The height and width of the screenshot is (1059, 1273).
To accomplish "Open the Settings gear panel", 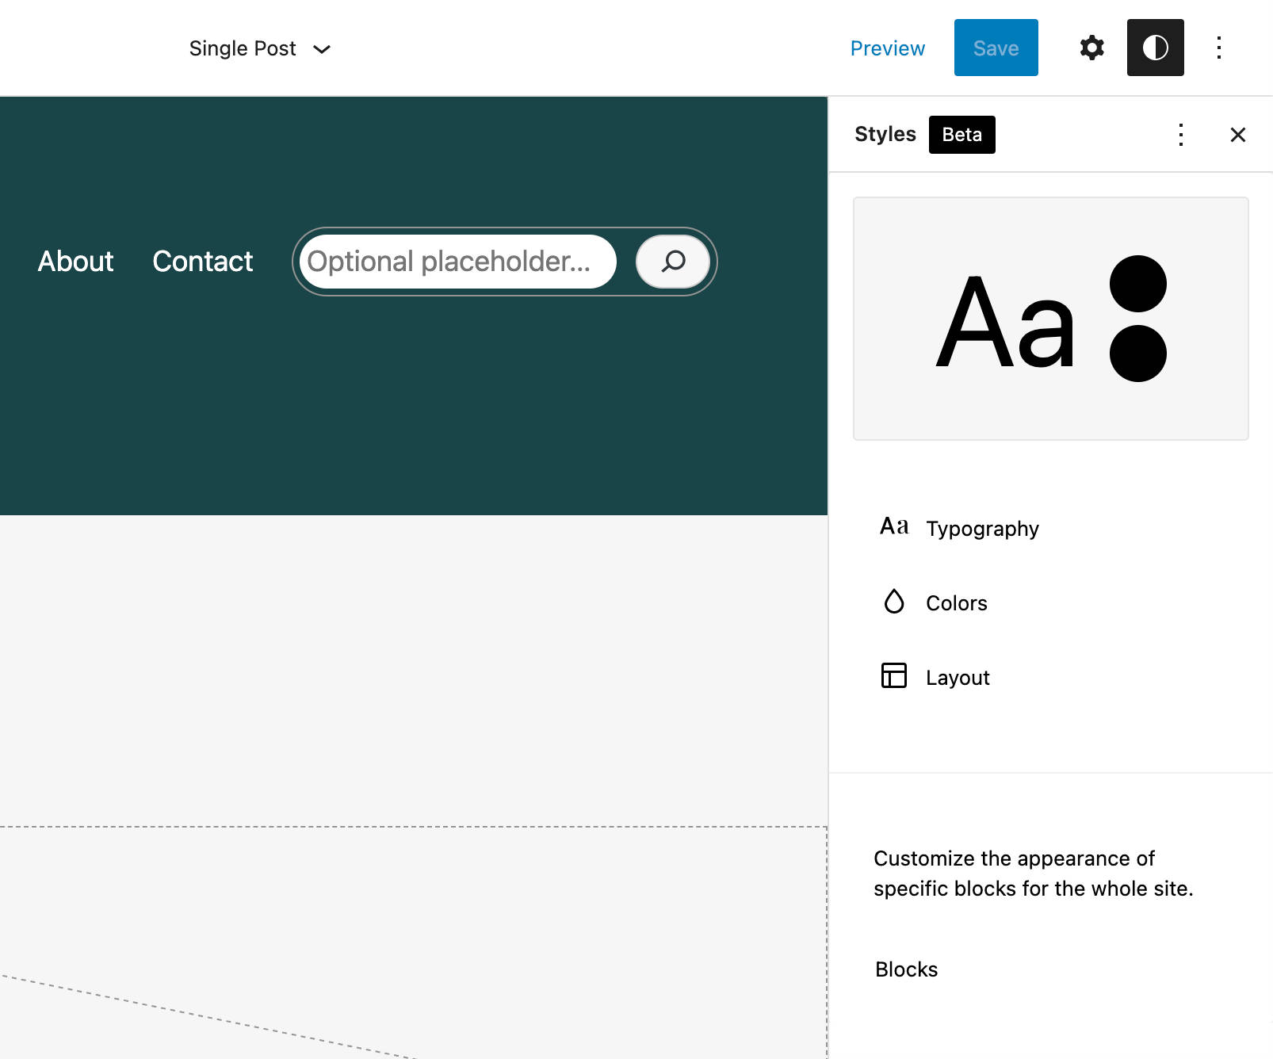I will pyautogui.click(x=1091, y=48).
